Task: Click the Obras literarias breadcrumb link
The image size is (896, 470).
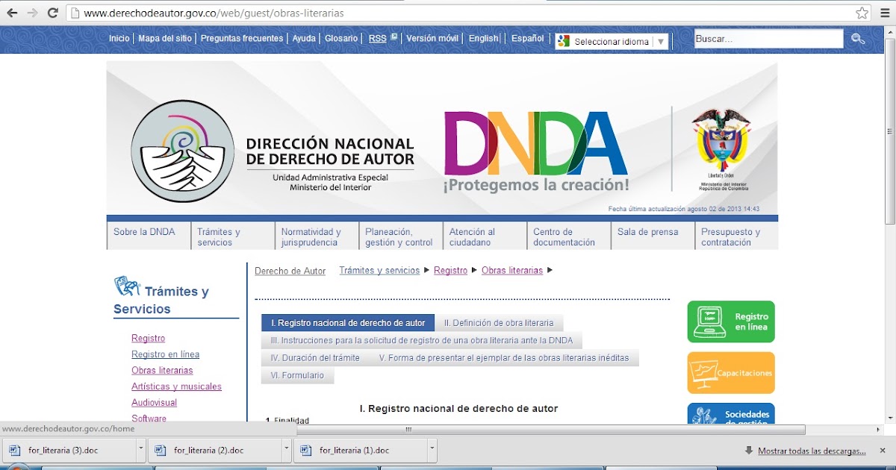Action: click(512, 271)
